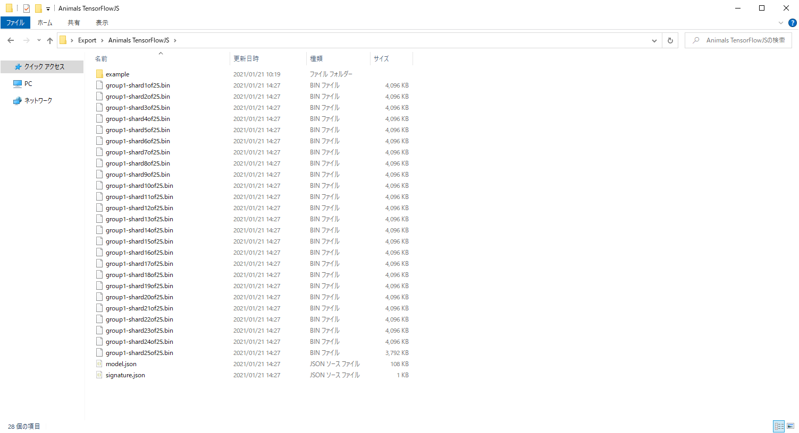Open Help via the question mark icon

coord(792,23)
